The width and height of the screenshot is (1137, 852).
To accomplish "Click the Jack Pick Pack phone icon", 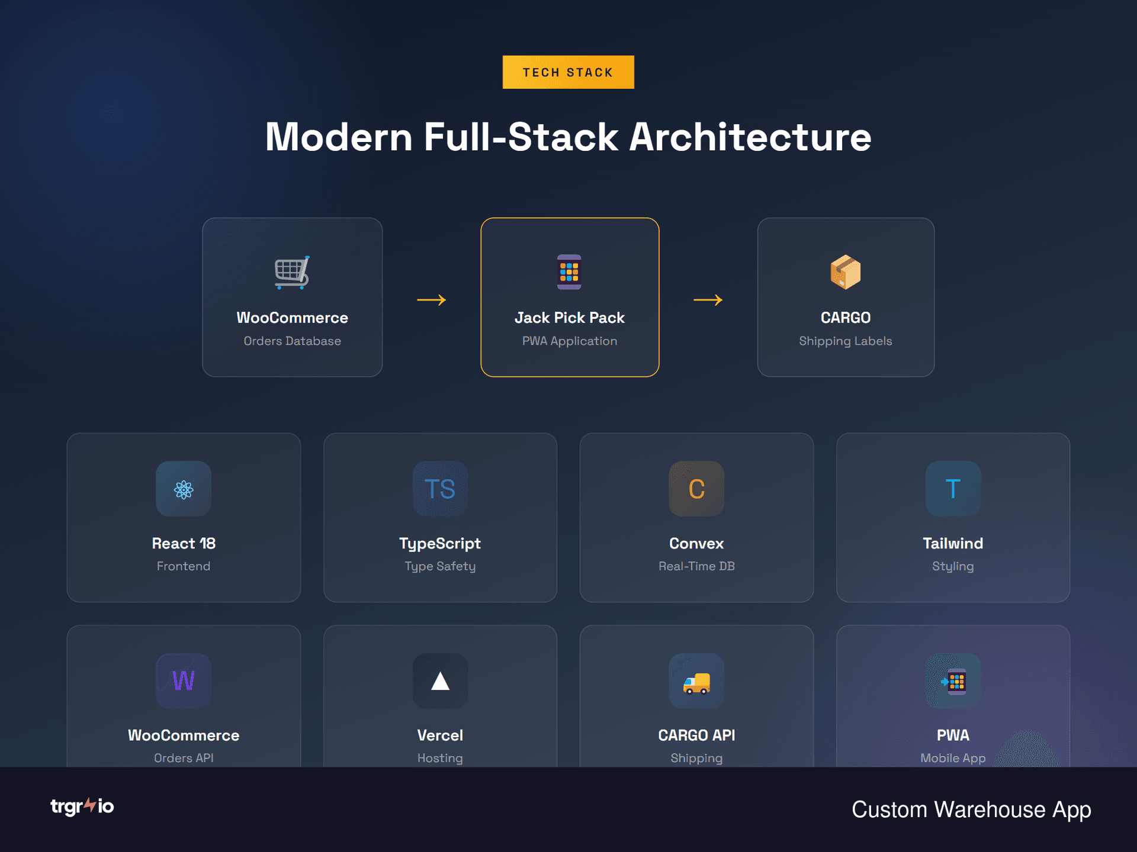I will (x=569, y=272).
